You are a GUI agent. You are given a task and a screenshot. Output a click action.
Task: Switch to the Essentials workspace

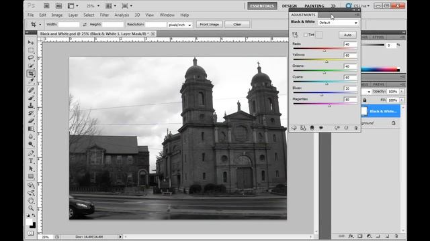click(262, 6)
